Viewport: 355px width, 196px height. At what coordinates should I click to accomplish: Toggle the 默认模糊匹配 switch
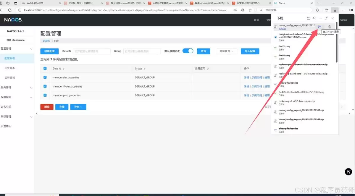188,51
